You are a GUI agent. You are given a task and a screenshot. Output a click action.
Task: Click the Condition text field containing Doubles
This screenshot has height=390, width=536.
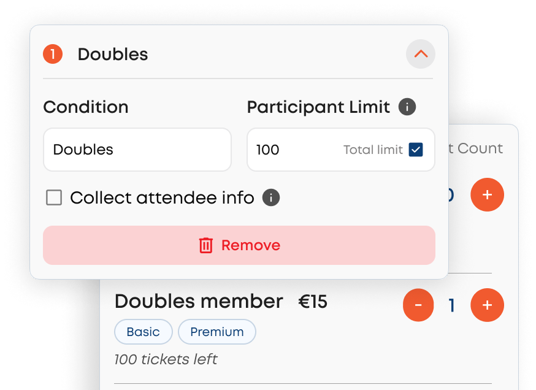[137, 150]
